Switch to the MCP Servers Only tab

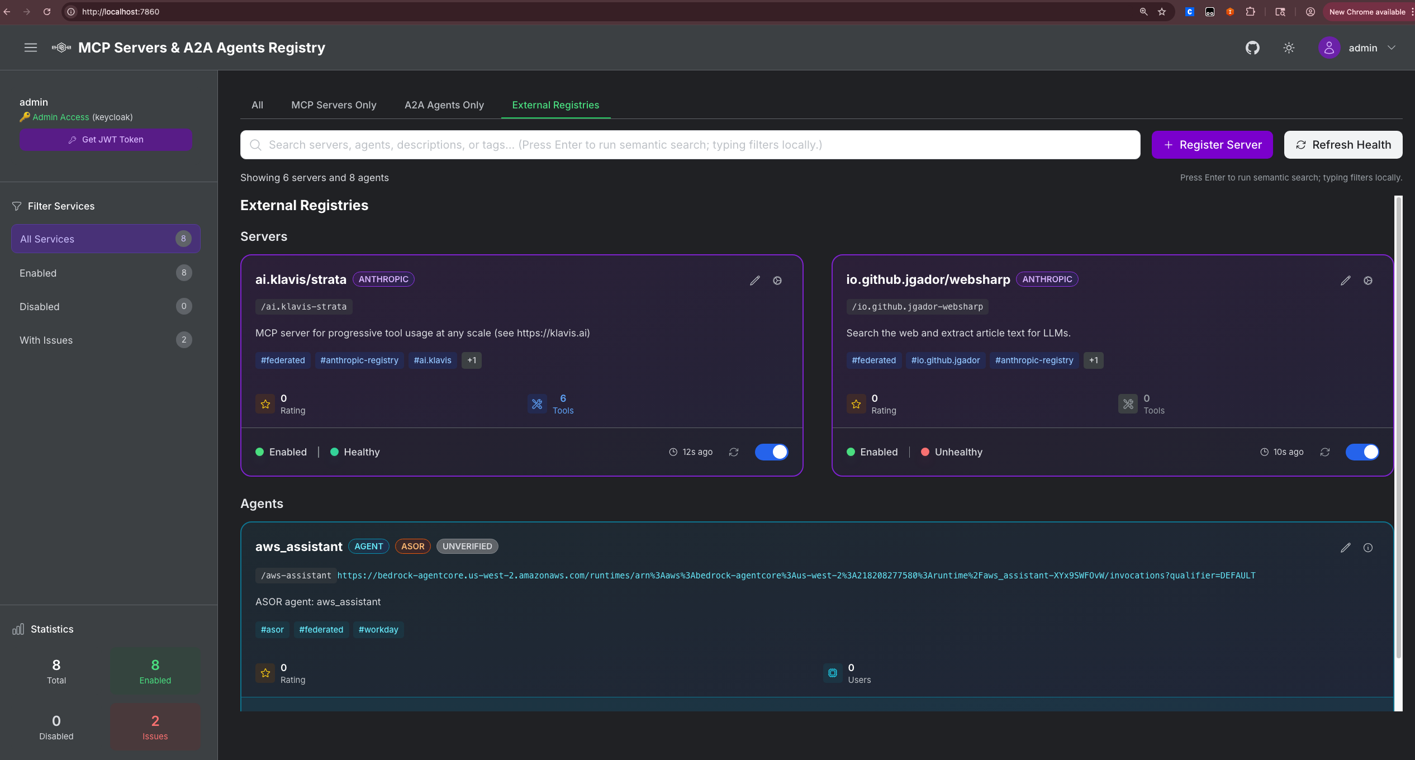(334, 105)
